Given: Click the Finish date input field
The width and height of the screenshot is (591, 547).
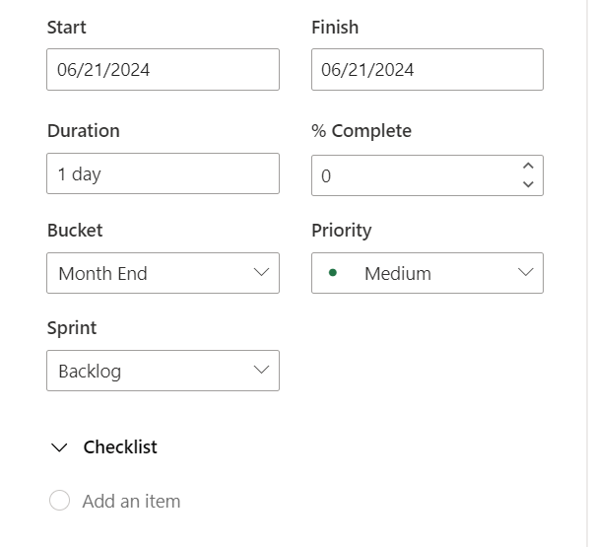Looking at the screenshot, I should point(427,70).
